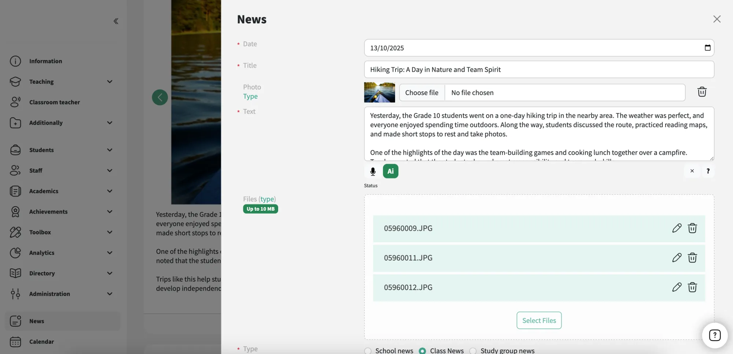Click the type link next to Files

point(267,199)
